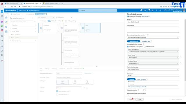Select Azure Key Vault password option
This screenshot has width=186, height=104.
click(142, 79)
